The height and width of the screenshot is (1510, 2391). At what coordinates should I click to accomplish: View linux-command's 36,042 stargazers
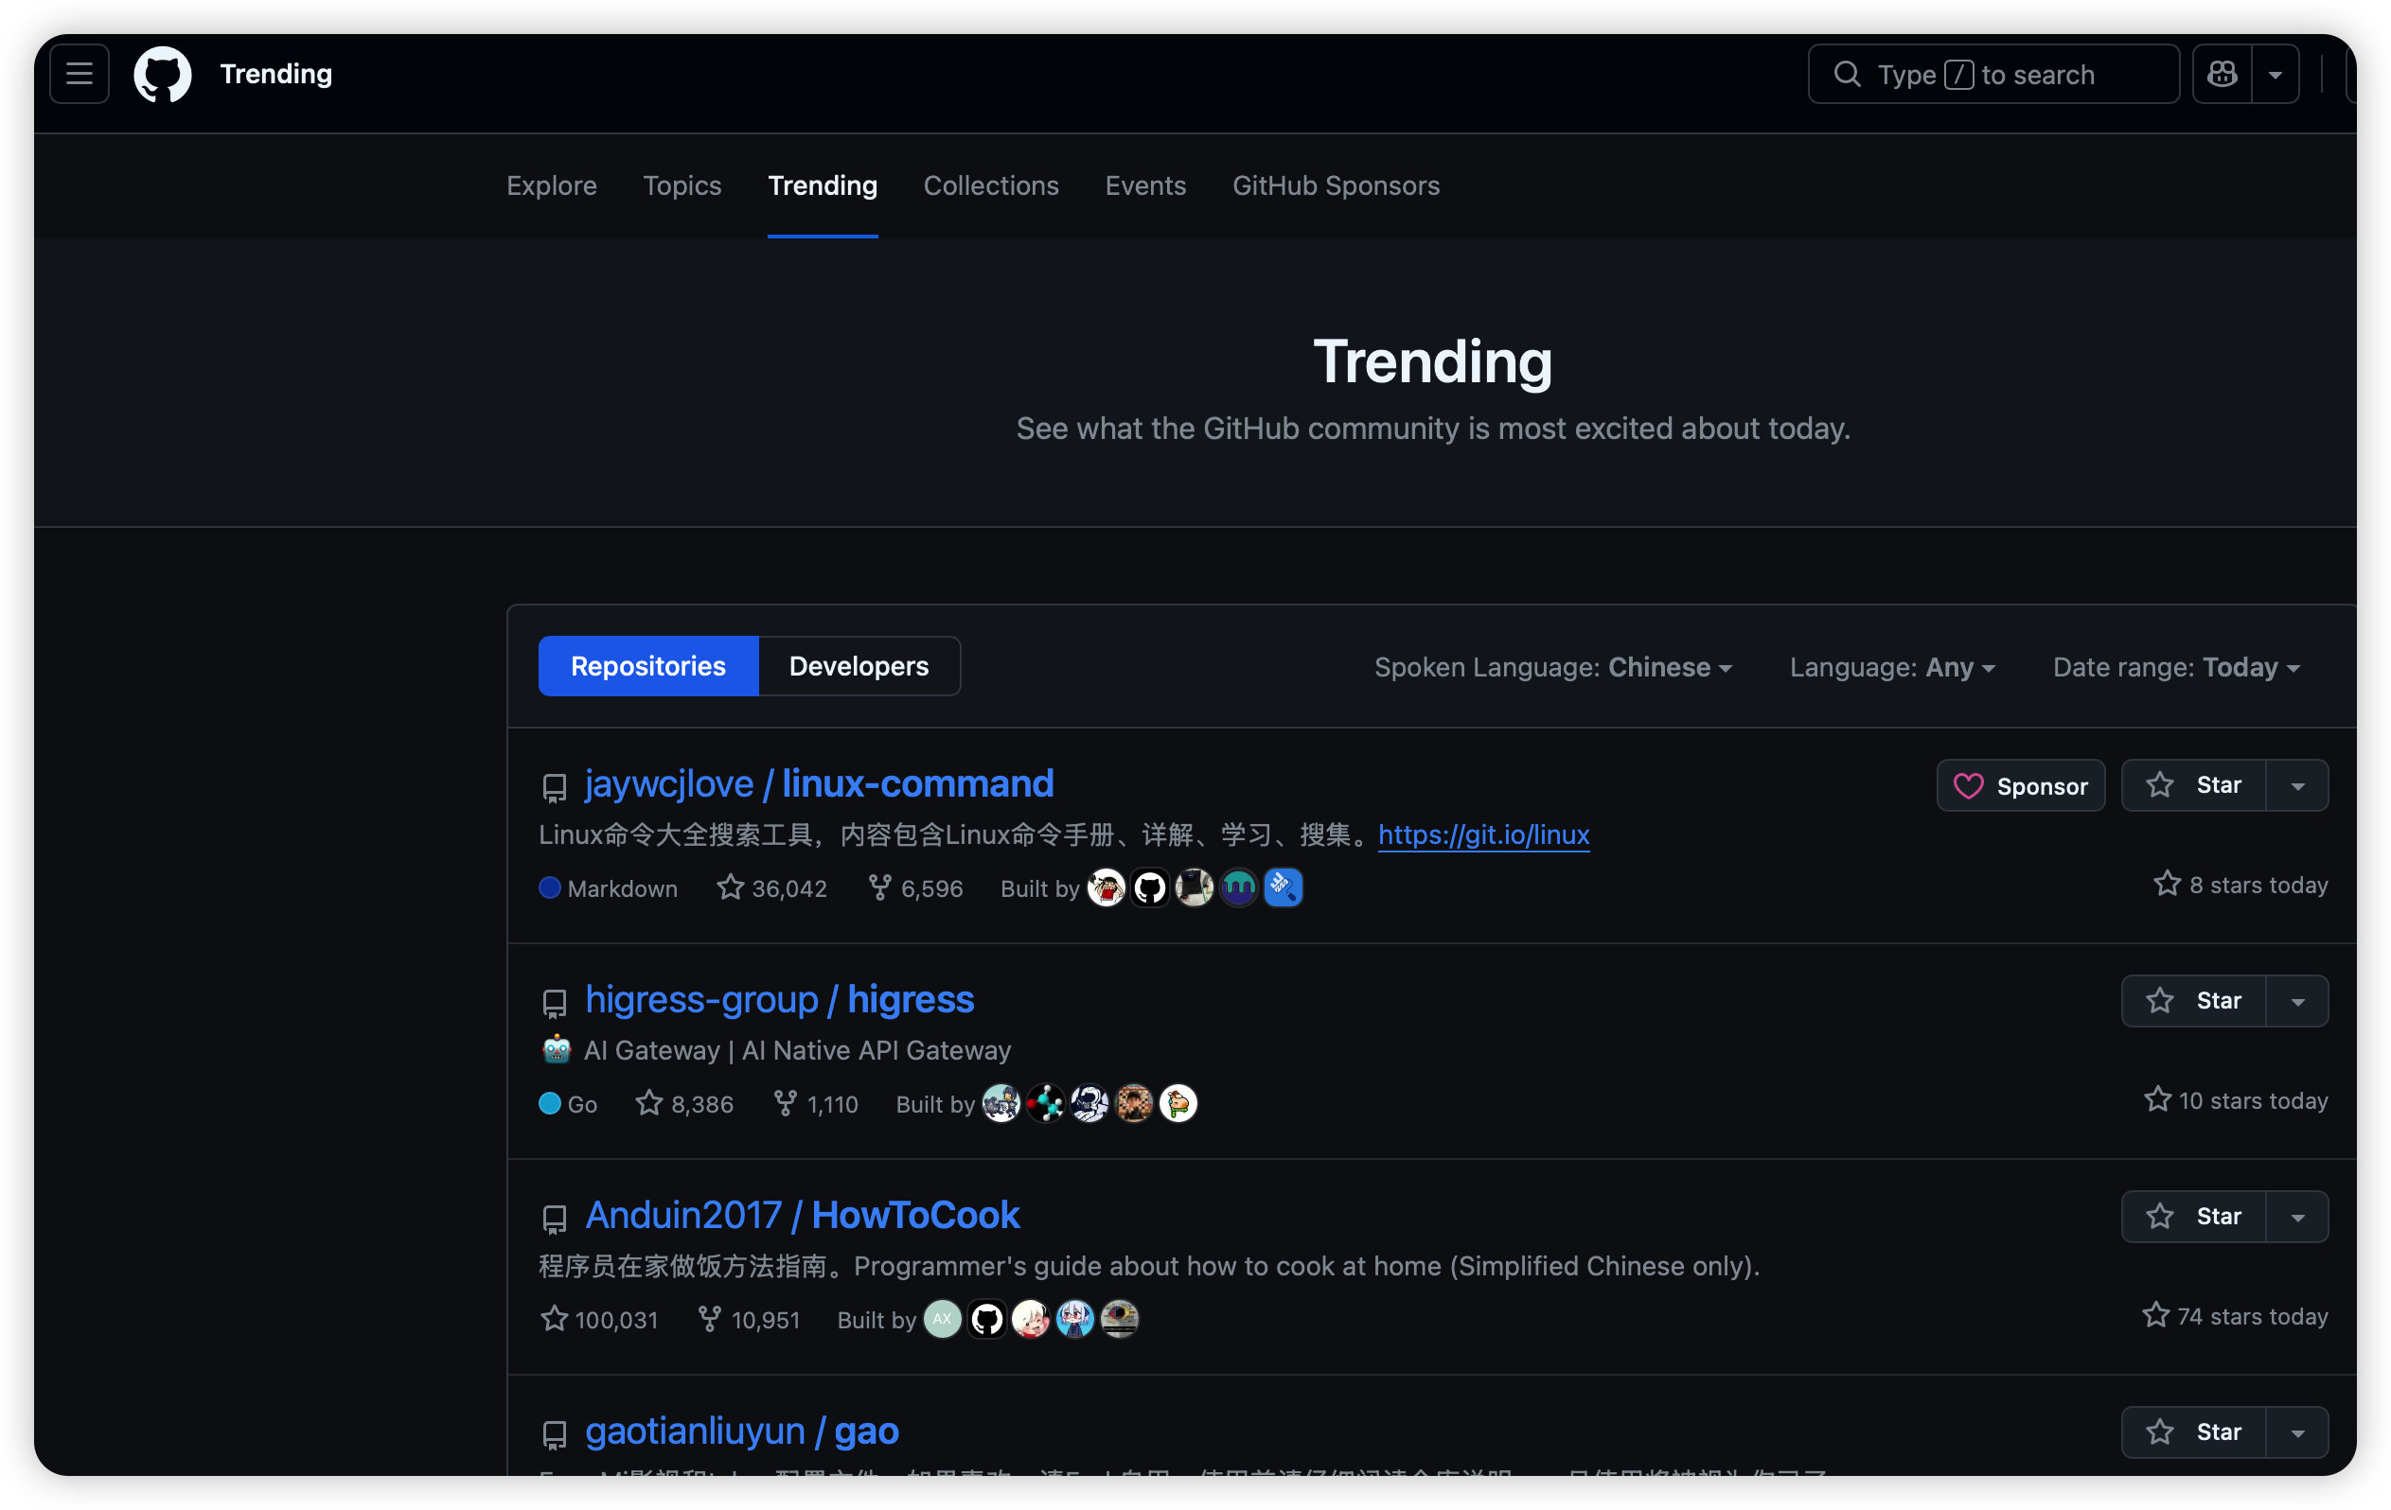(x=772, y=887)
